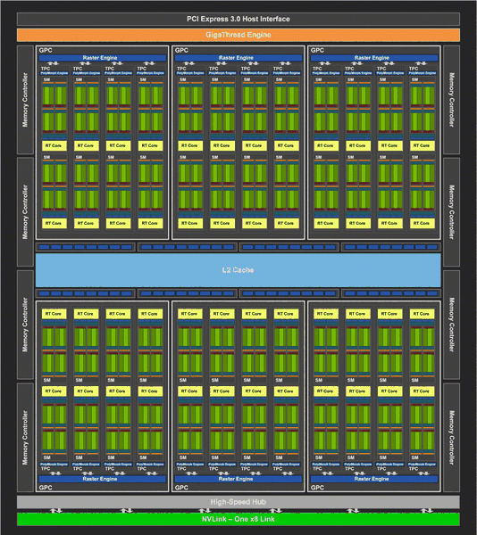Click the Raster Engine bar in the top-middle GPC
Image resolution: width=477 pixels, height=535 pixels.
[238, 58]
